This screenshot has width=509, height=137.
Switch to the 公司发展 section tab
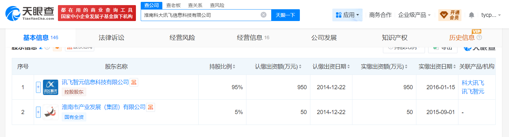(x=324, y=38)
